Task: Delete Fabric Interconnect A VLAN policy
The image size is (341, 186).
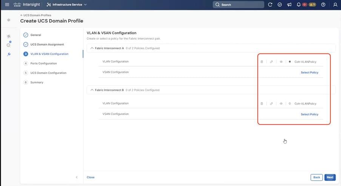Action: pyautogui.click(x=262, y=62)
